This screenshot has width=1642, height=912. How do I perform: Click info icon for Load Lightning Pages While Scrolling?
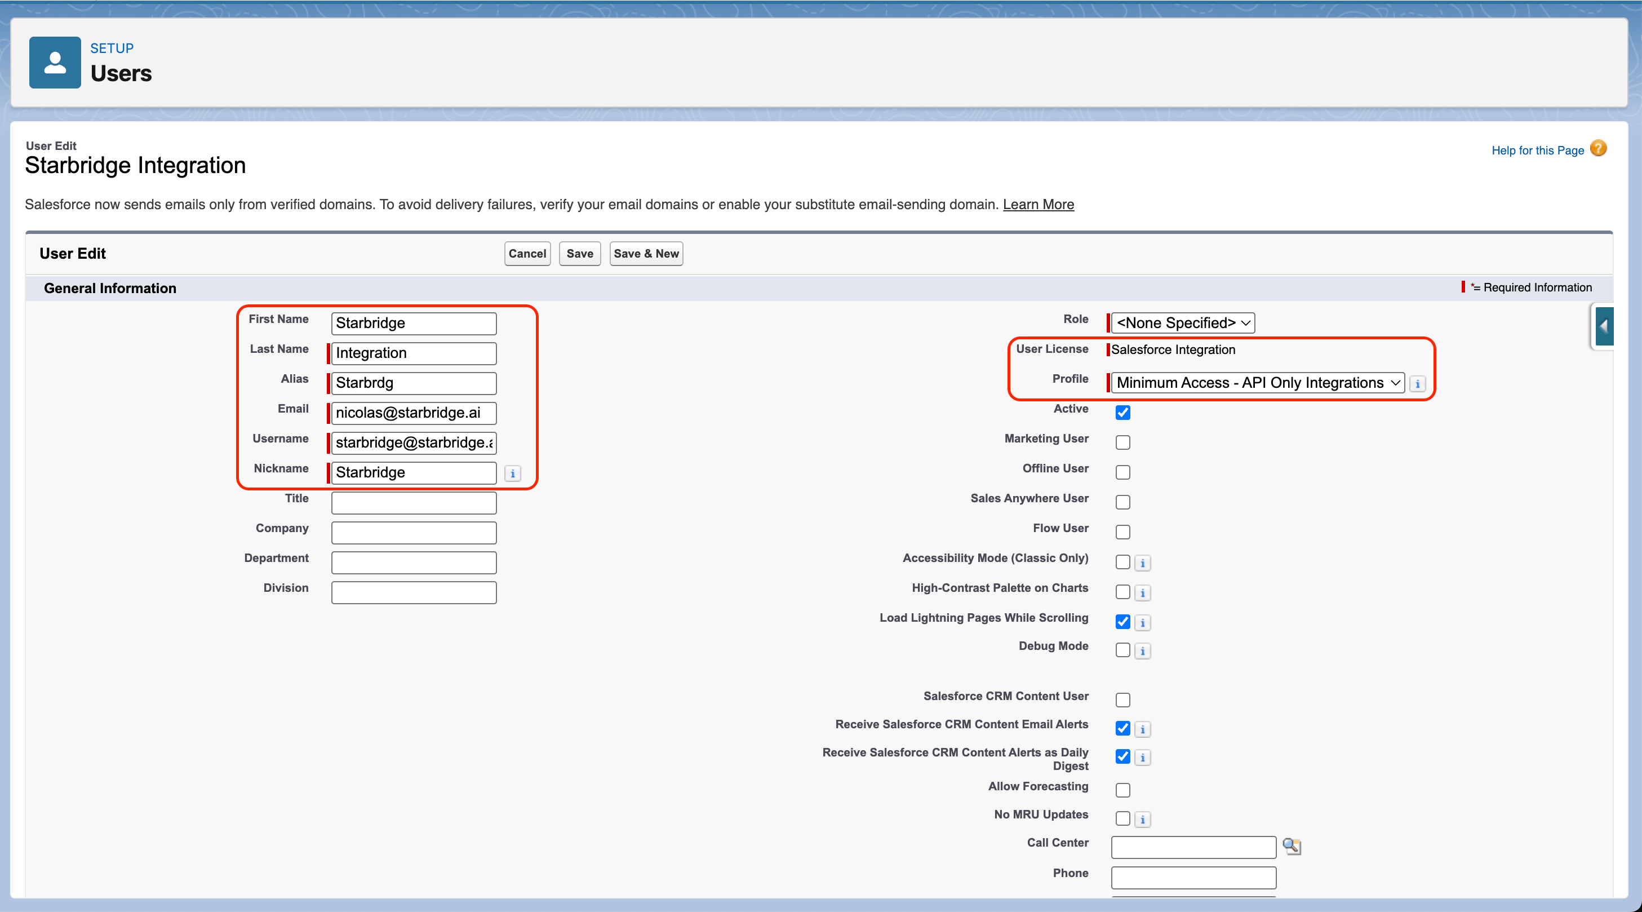(x=1142, y=623)
